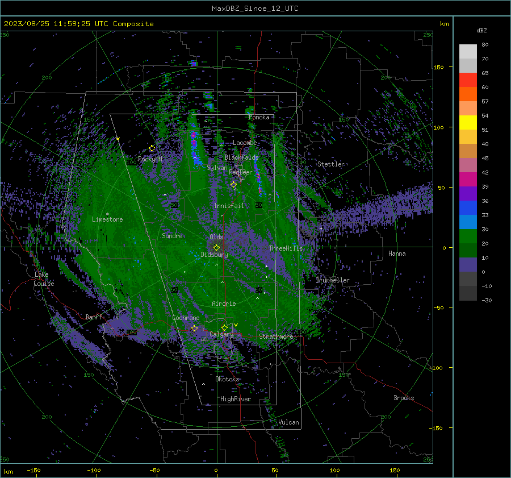The image size is (511, 478).
Task: Click the Limestone label
Action: (107, 219)
